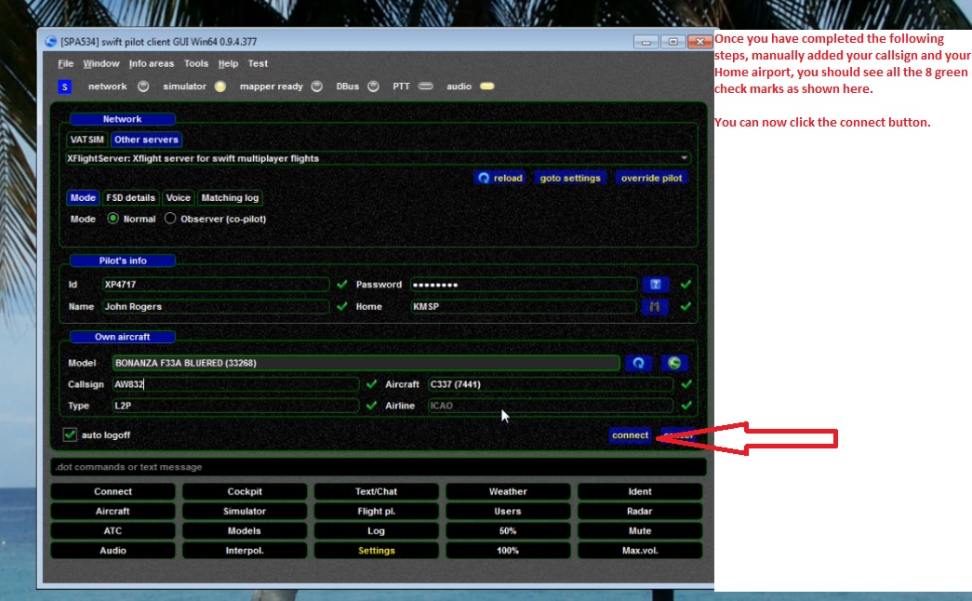Click the Home airport field showing KMSP
The width and height of the screenshot is (972, 601).
524,307
